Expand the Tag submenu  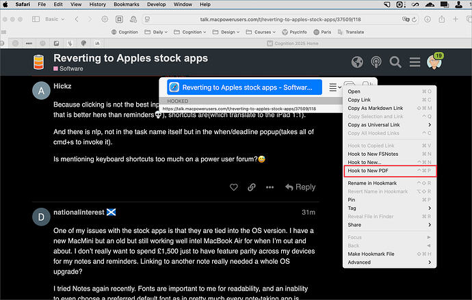[x=389, y=208]
